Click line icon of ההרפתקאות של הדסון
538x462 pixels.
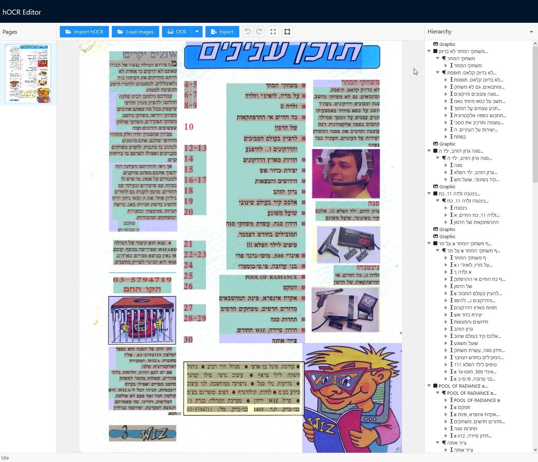click(451, 222)
